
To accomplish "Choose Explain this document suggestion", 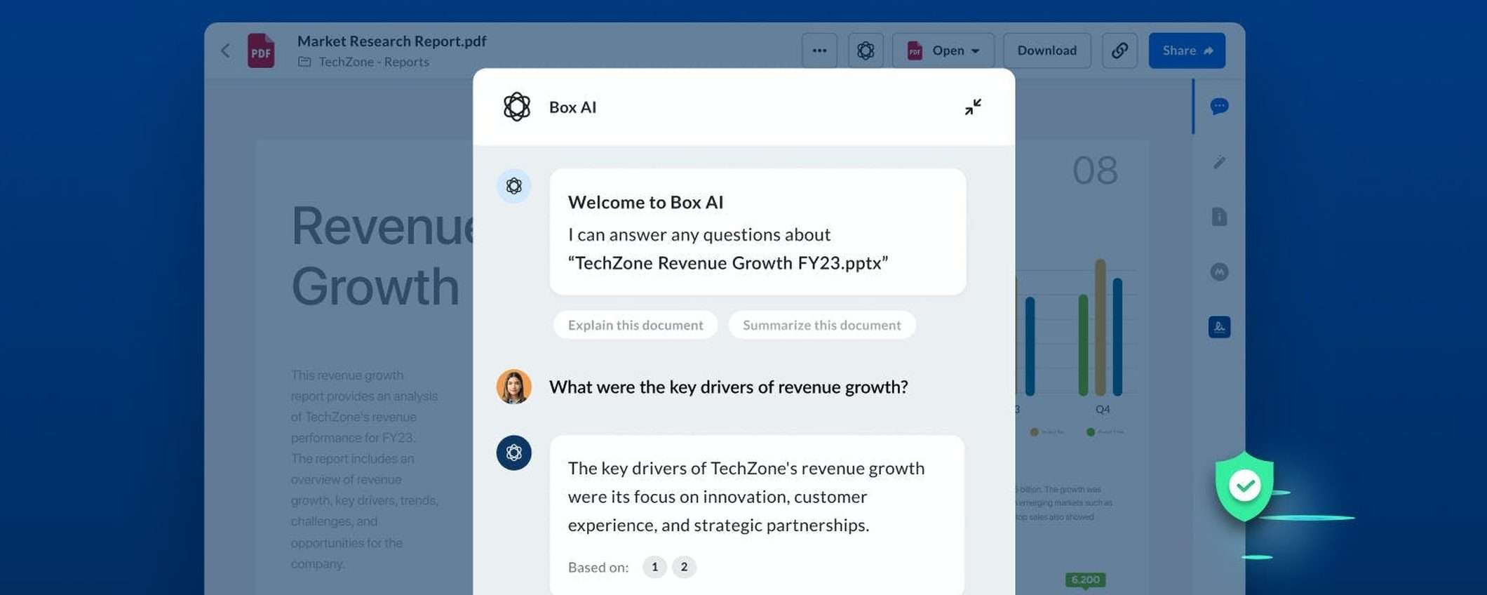I will coord(635,325).
